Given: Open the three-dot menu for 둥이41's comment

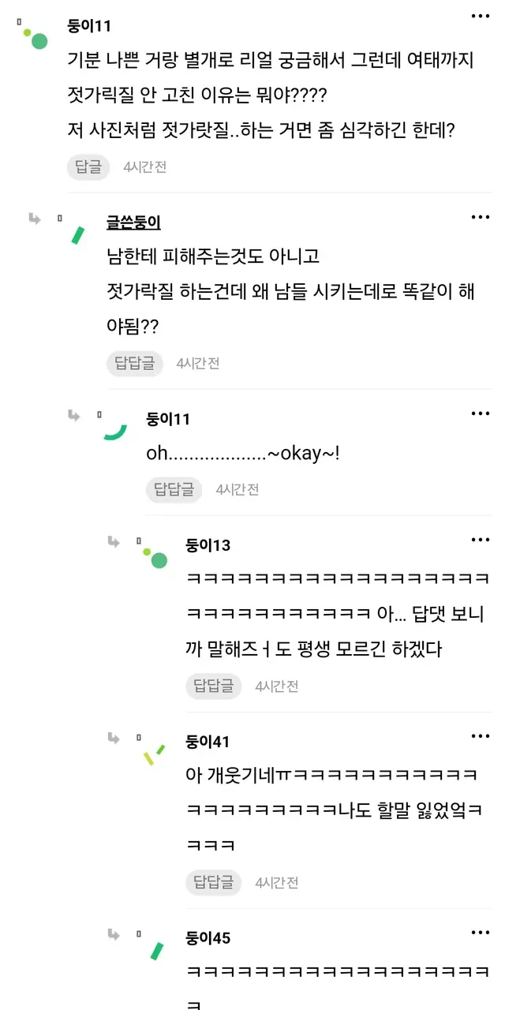Looking at the screenshot, I should (481, 736).
